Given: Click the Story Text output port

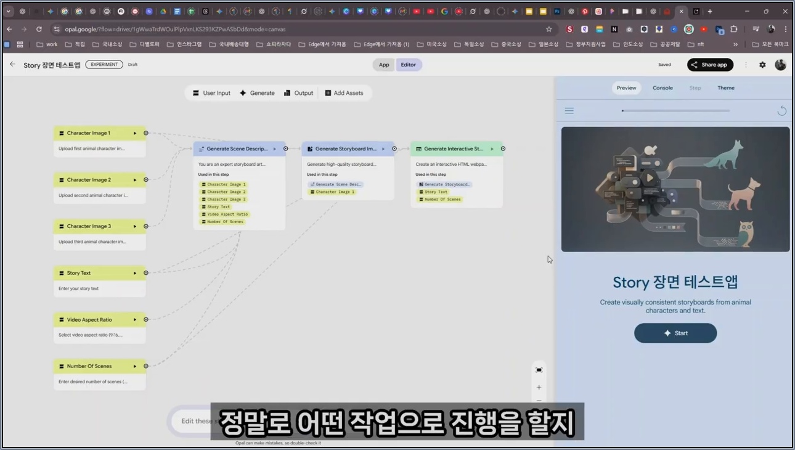Looking at the screenshot, I should click(146, 273).
